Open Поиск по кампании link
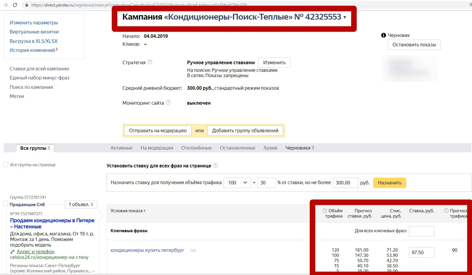472x275 pixels. pyautogui.click(x=31, y=87)
